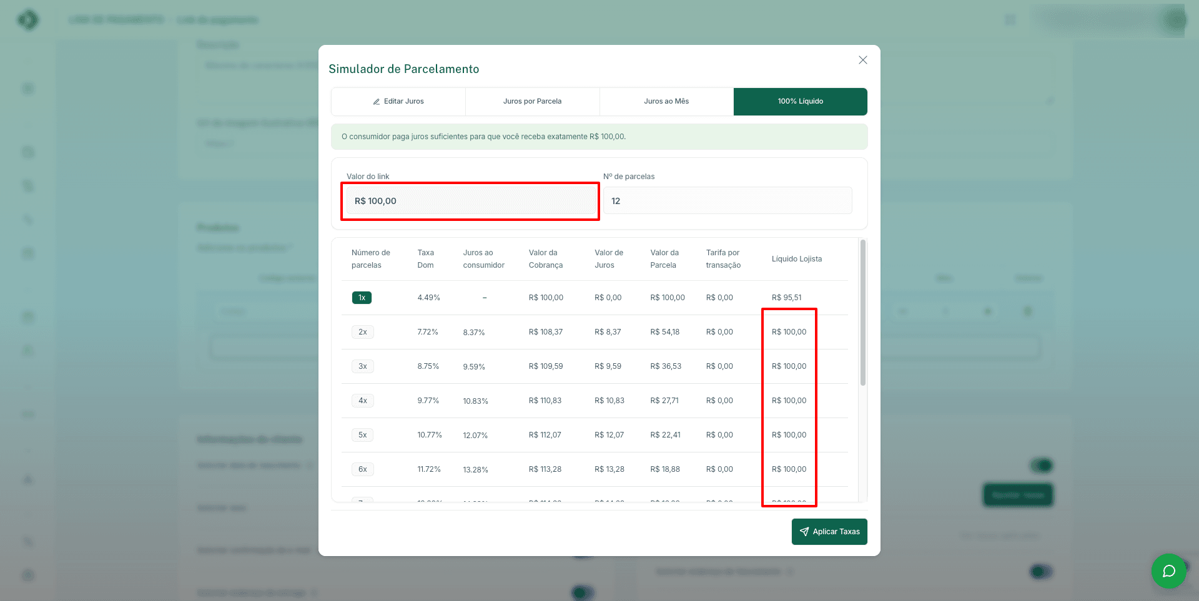The image size is (1199, 601).
Task: Click the Taxa Dom column header
Action: coord(426,259)
